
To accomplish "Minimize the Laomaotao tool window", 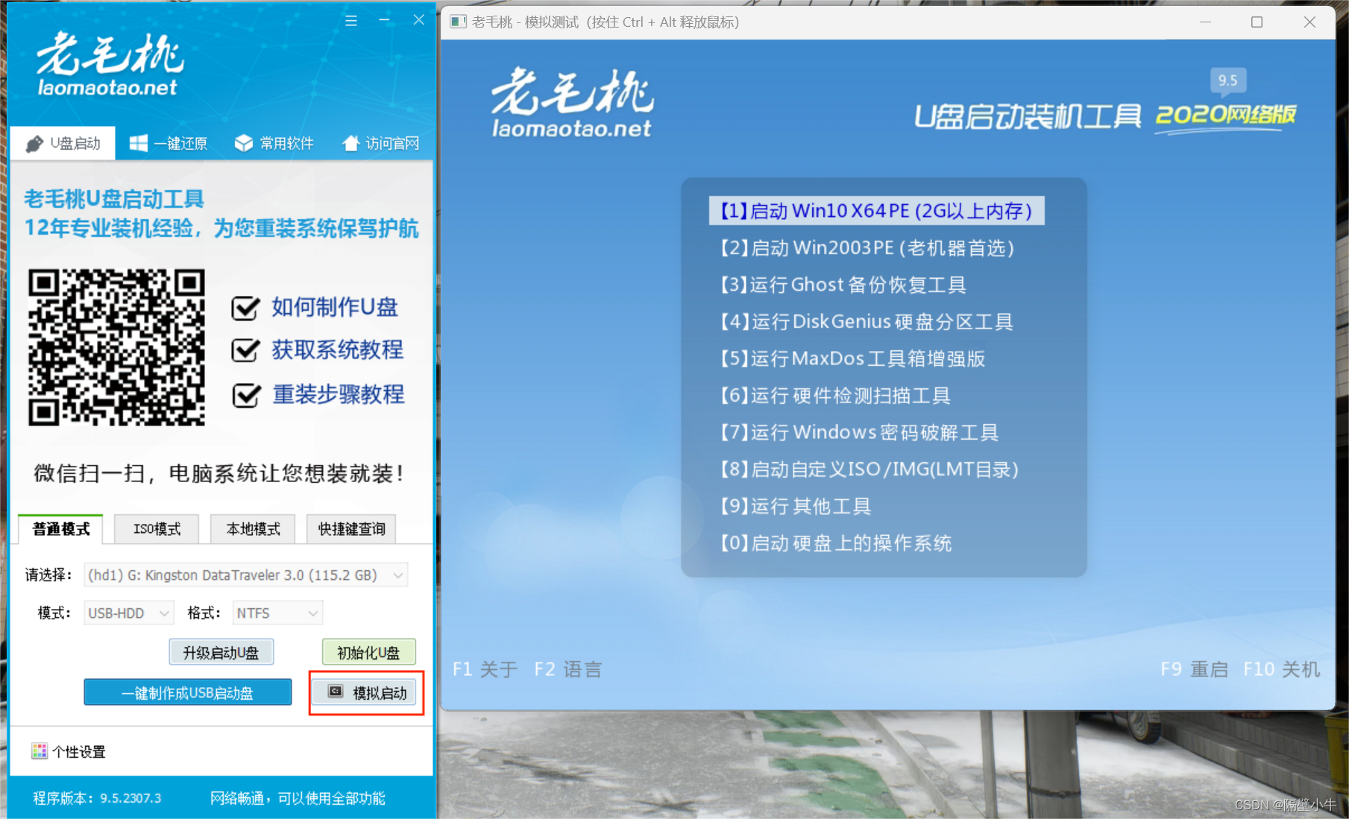I will (x=385, y=21).
